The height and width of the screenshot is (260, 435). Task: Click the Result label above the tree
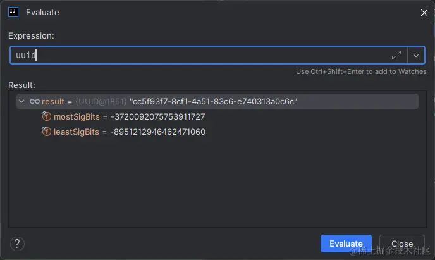pyautogui.click(x=21, y=85)
